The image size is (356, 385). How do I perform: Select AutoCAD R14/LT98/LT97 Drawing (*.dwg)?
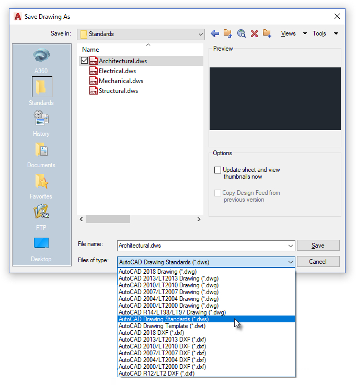(x=206, y=312)
